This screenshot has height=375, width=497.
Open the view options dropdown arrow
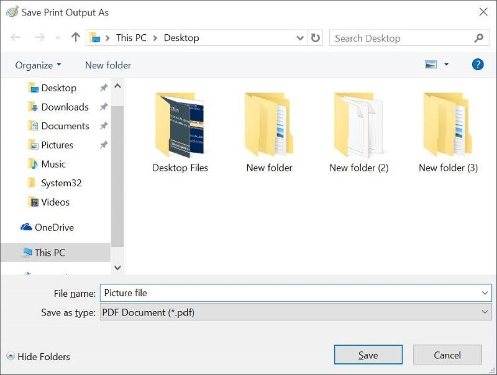pyautogui.click(x=446, y=65)
